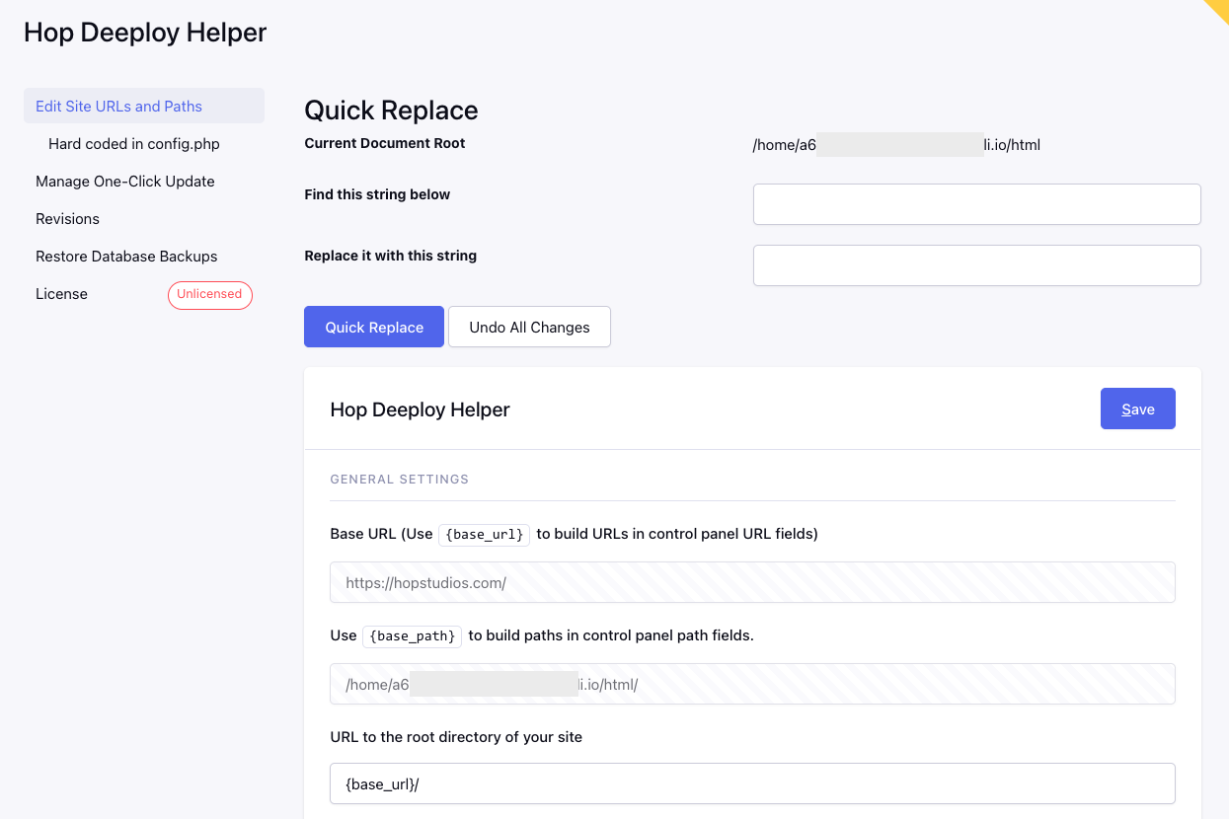Open the Revisions page
This screenshot has height=819, width=1229.
point(67,218)
